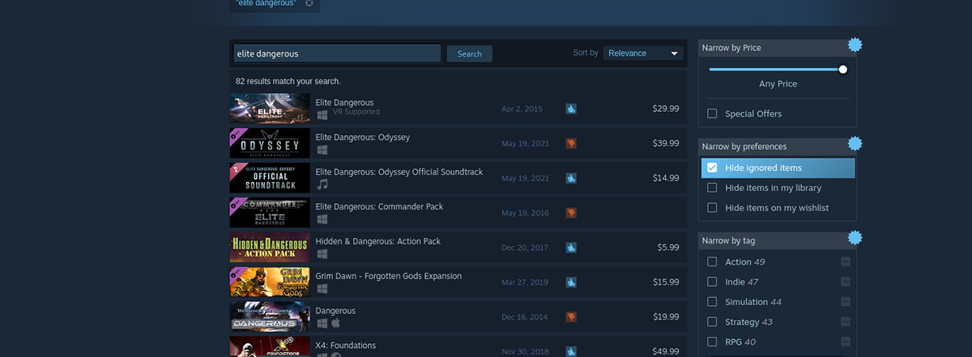The width and height of the screenshot is (972, 357).
Task: Open the Dangerous game listing
Action: click(x=458, y=317)
